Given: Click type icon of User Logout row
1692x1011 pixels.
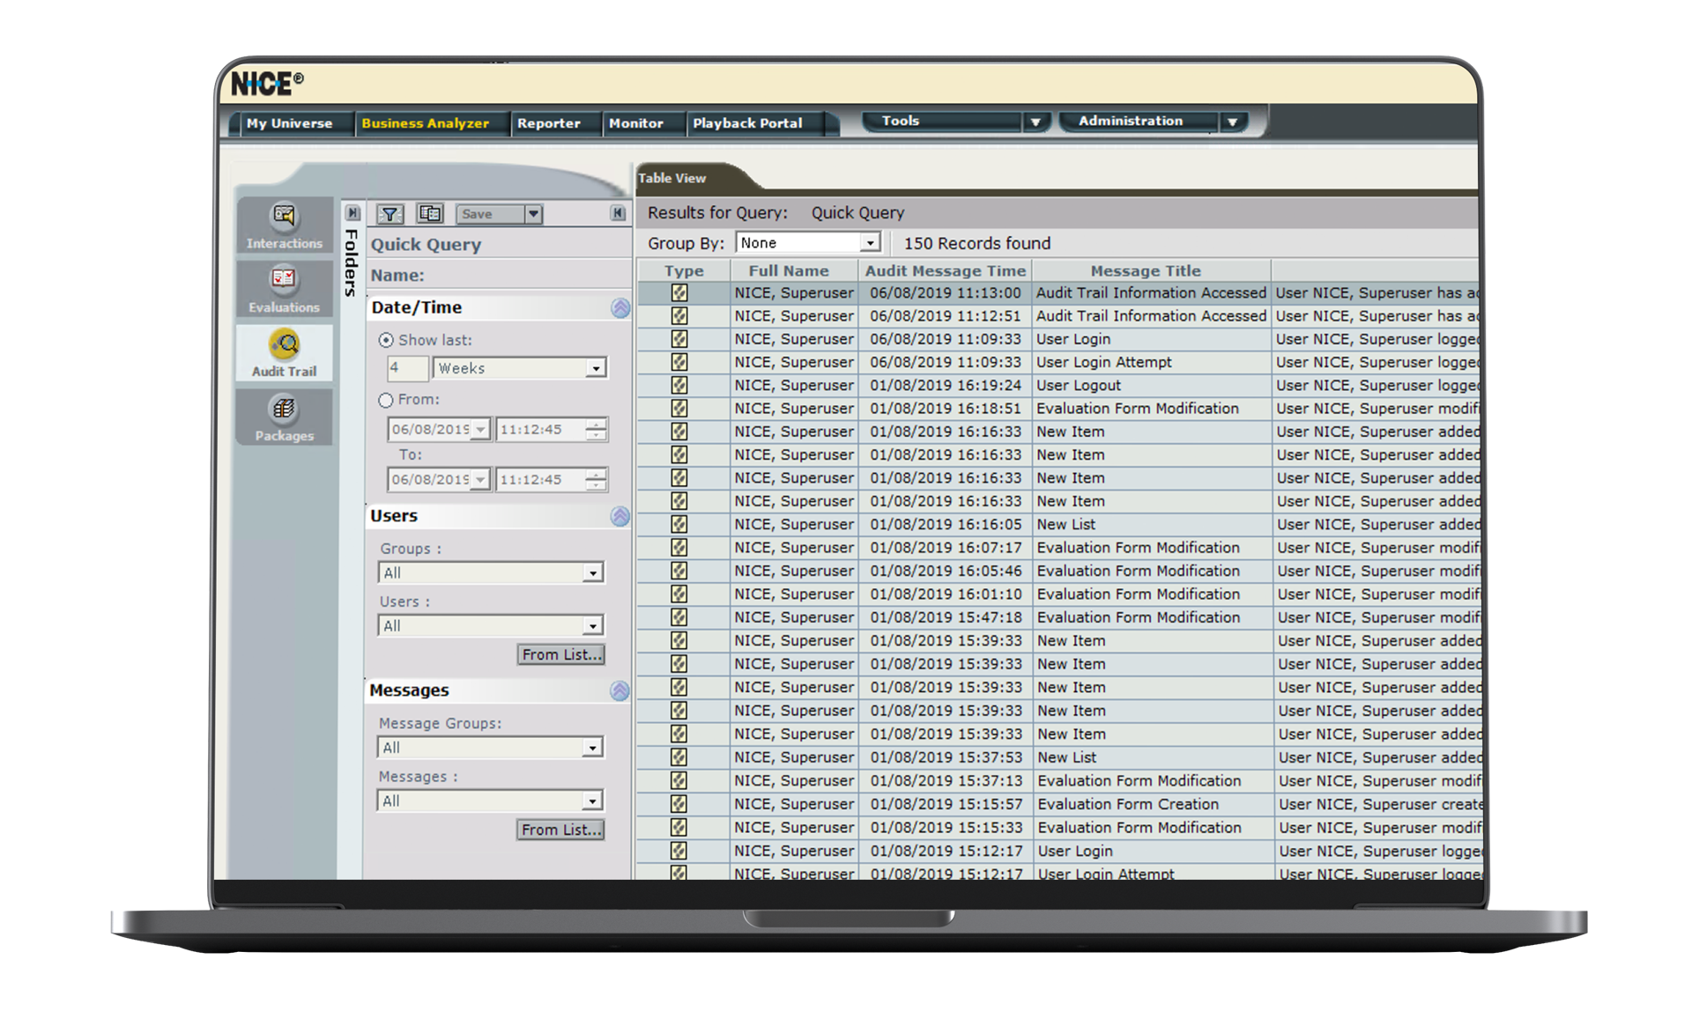Looking at the screenshot, I should pos(679,386).
